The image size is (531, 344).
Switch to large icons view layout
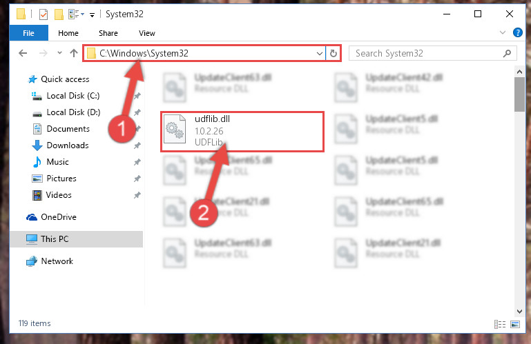point(515,325)
